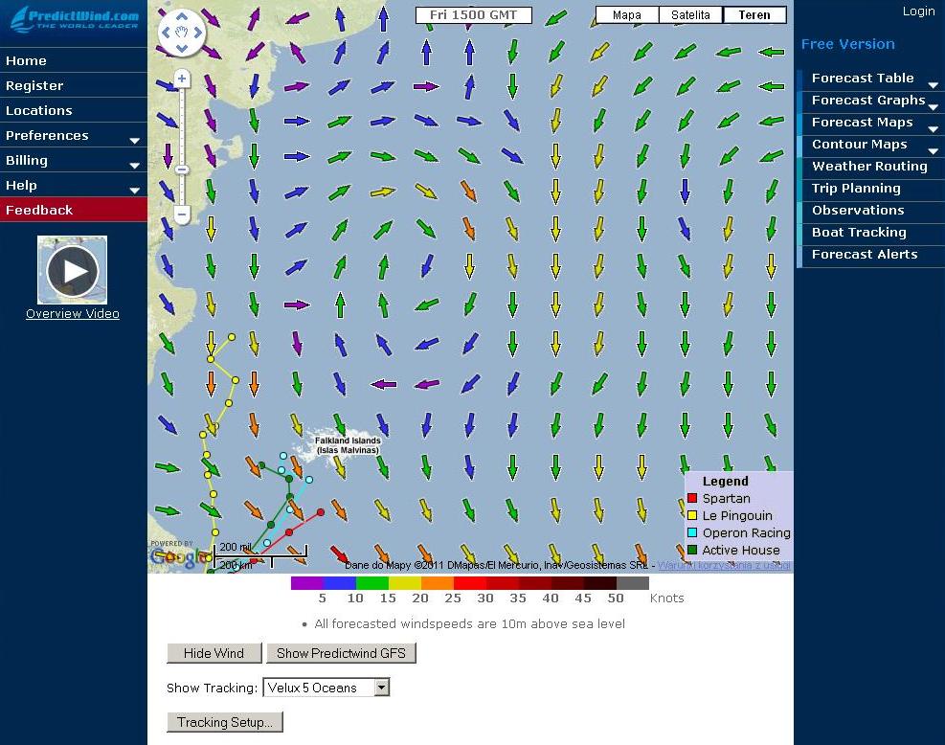Image resolution: width=945 pixels, height=745 pixels.
Task: Pan the map right arrow
Action: tap(198, 33)
